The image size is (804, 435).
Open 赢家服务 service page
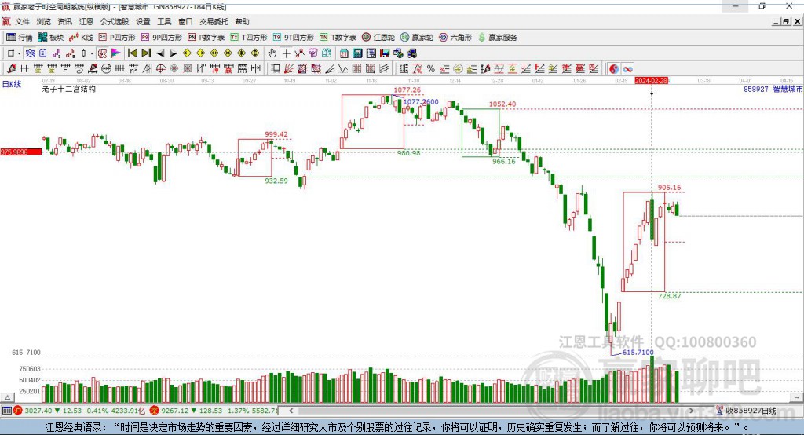pyautogui.click(x=497, y=38)
